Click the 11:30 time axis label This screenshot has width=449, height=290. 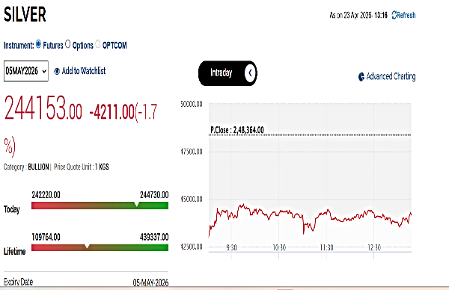coord(327,247)
